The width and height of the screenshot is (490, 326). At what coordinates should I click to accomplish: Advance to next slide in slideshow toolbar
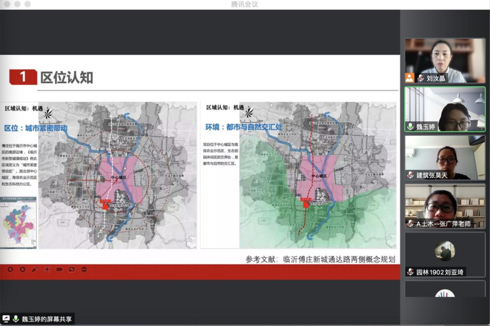point(23,269)
